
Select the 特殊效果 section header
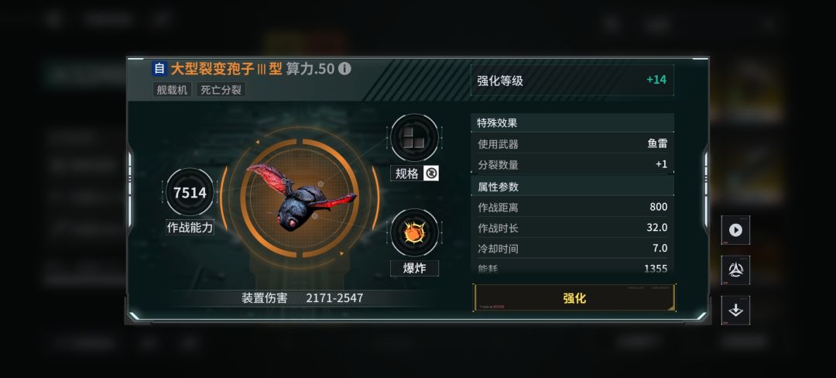[x=572, y=123]
